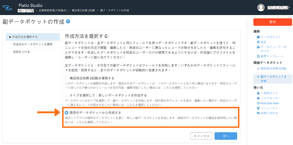Image resolution: width=293 pixels, height=145 pixels.
Task: Open 店舗業務管理(大阪拠点) breadcrumb link
Action: pos(53,11)
